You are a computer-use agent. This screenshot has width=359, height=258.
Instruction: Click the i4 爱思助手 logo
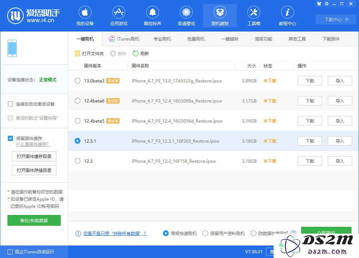point(33,15)
